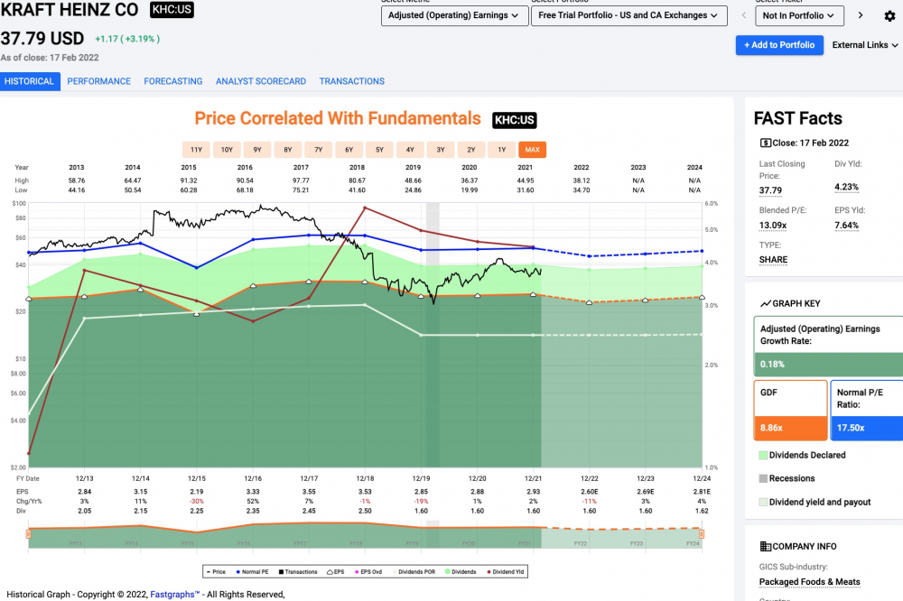Select 7Y time range button
903x601 pixels.
point(319,150)
